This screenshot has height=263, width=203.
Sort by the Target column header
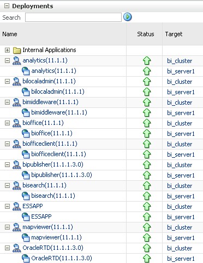click(x=174, y=35)
